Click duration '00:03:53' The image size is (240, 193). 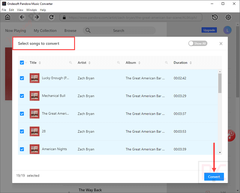(x=180, y=131)
